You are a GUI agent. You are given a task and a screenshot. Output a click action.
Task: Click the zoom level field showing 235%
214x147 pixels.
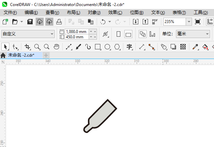[175, 22]
